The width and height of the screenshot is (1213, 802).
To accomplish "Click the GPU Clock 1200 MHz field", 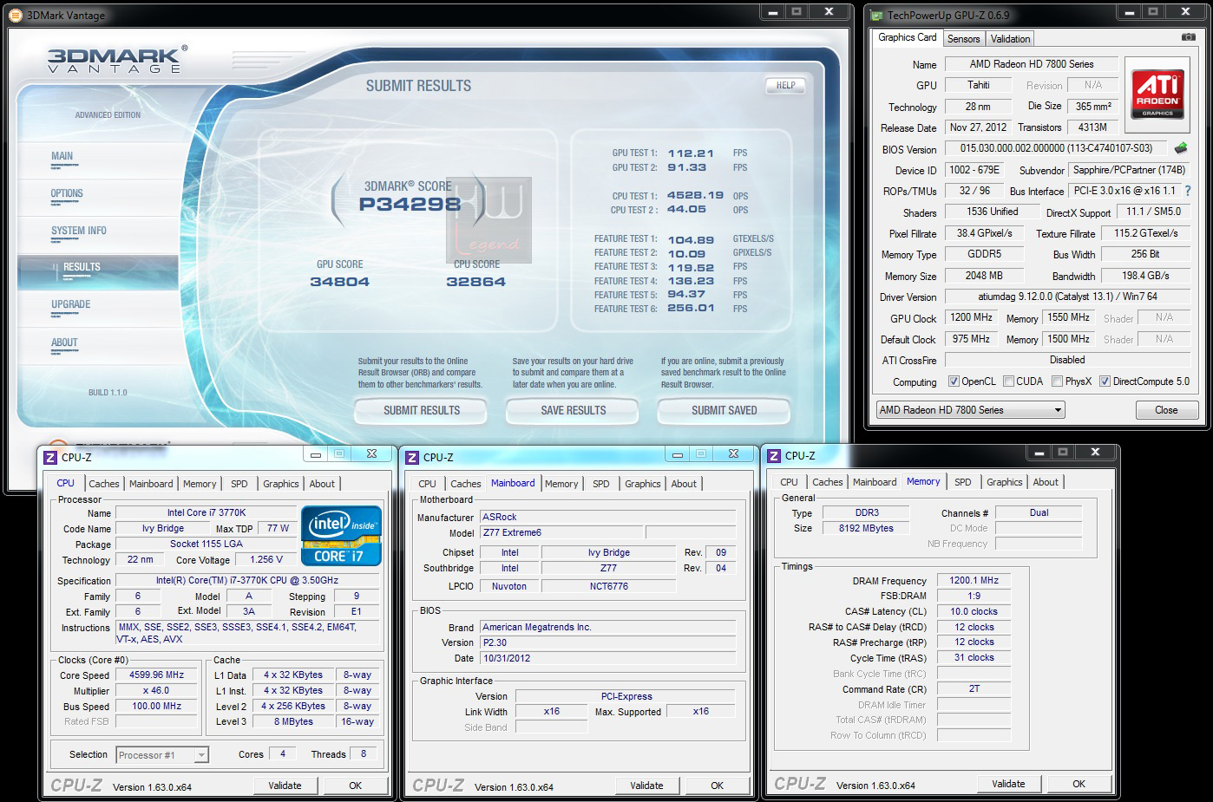I will click(971, 318).
